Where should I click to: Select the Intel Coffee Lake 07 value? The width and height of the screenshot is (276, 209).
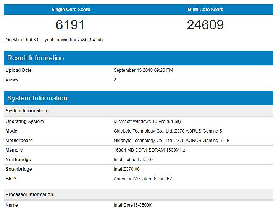[134, 159]
